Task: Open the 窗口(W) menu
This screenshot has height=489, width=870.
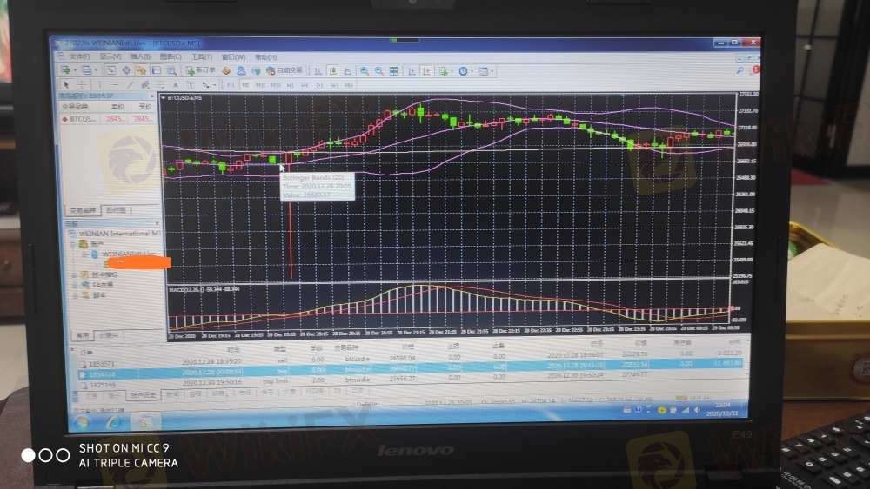Action: [x=233, y=56]
